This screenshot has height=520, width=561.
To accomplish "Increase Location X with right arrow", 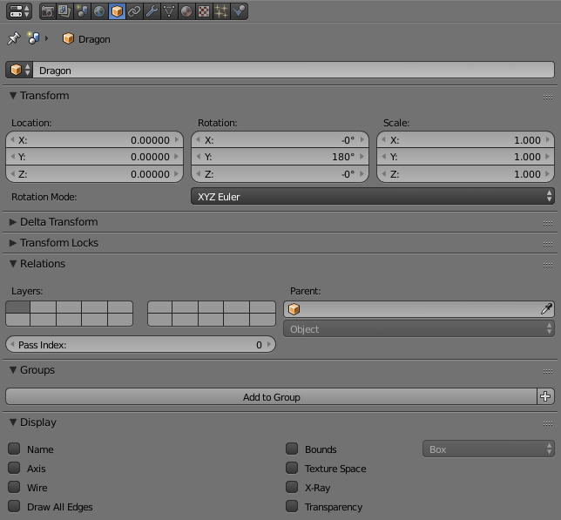I will click(x=177, y=140).
